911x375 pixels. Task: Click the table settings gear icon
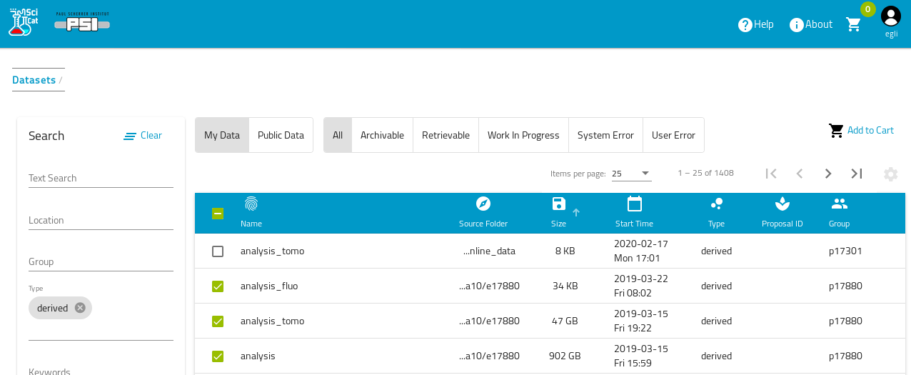click(890, 174)
